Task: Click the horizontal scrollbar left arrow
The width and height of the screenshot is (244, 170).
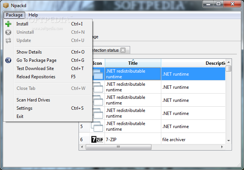Action: [x=82, y=147]
